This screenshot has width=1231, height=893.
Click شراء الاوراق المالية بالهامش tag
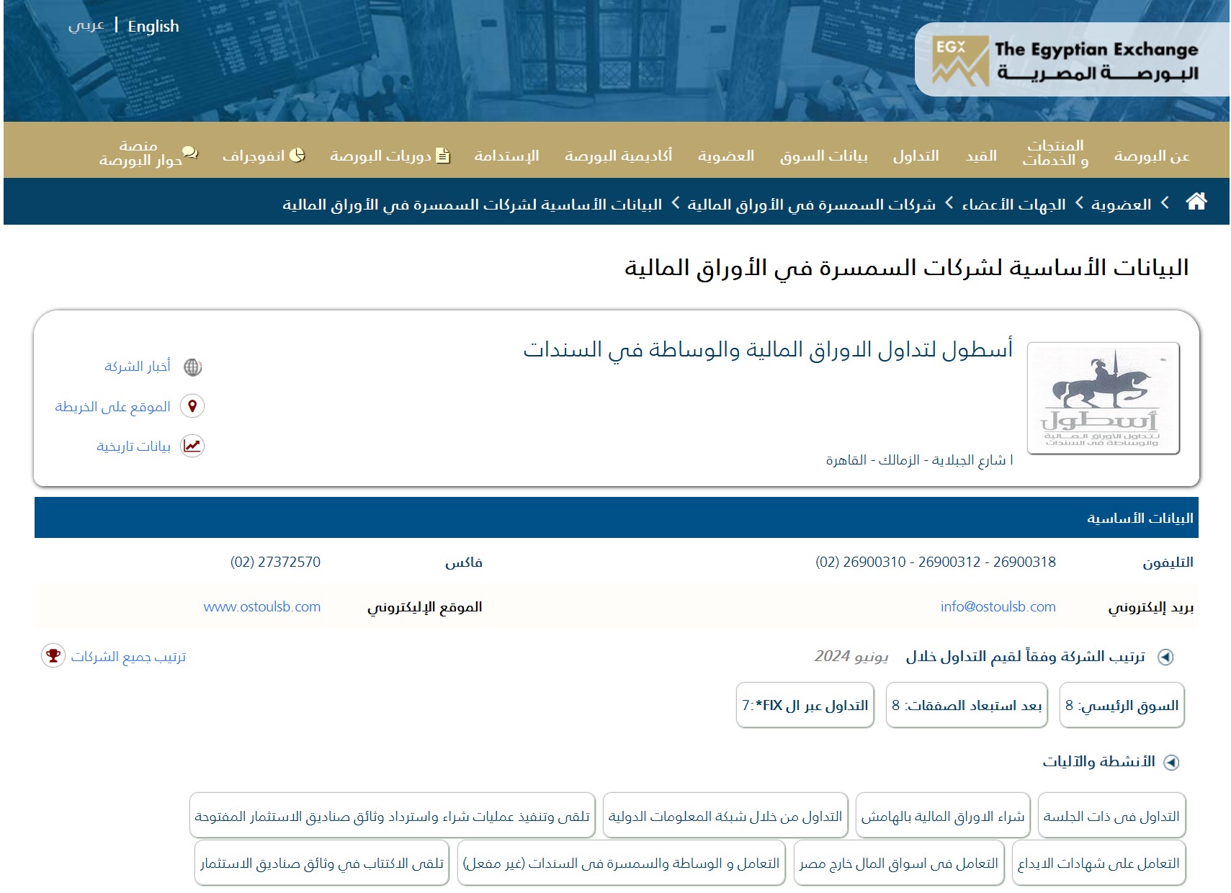coord(943,816)
